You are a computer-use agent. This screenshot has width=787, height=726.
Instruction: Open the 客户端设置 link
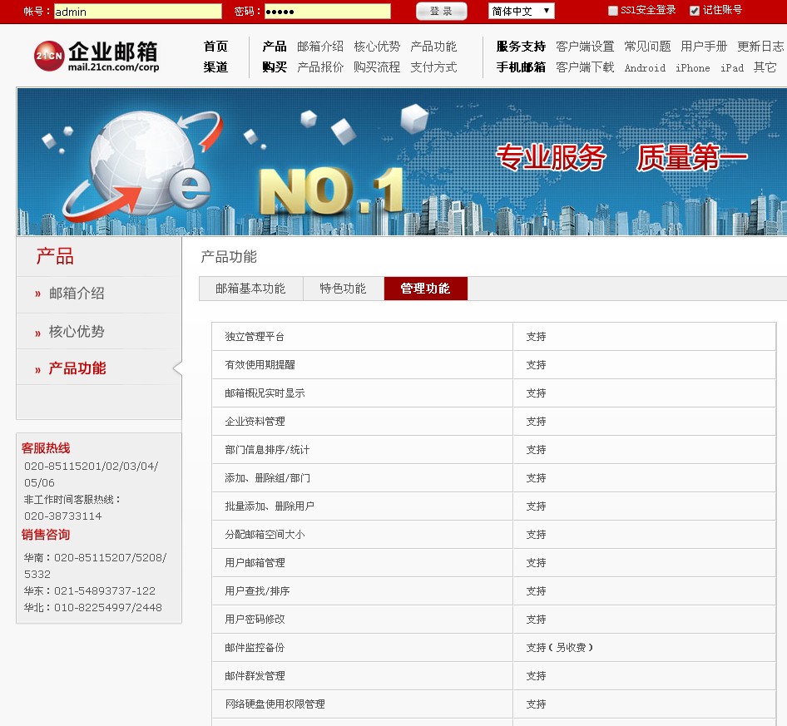click(585, 47)
